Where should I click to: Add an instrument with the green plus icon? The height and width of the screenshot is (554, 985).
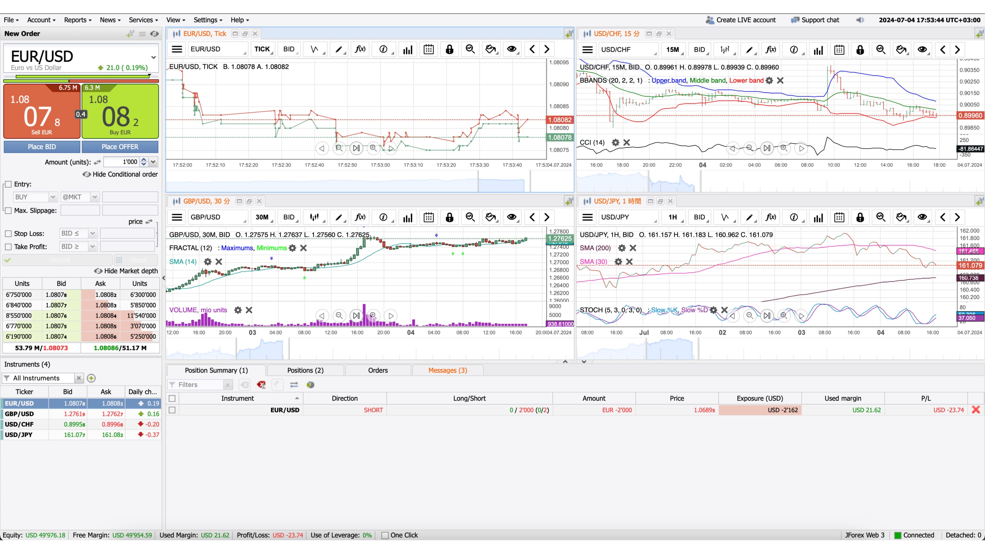click(x=91, y=378)
